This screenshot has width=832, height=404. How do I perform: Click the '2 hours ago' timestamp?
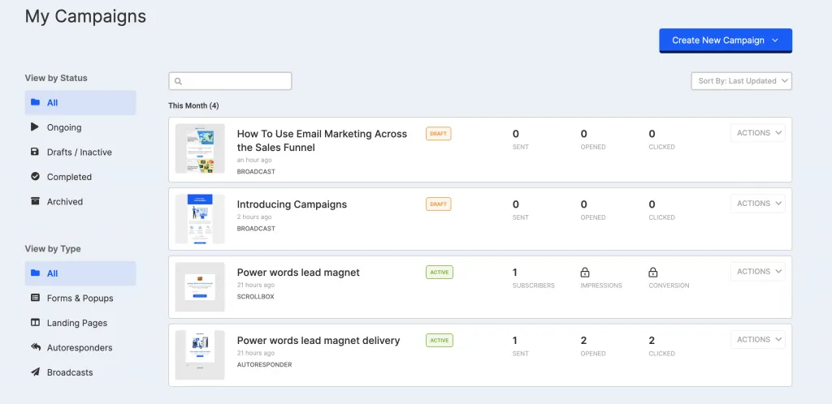coord(254,217)
